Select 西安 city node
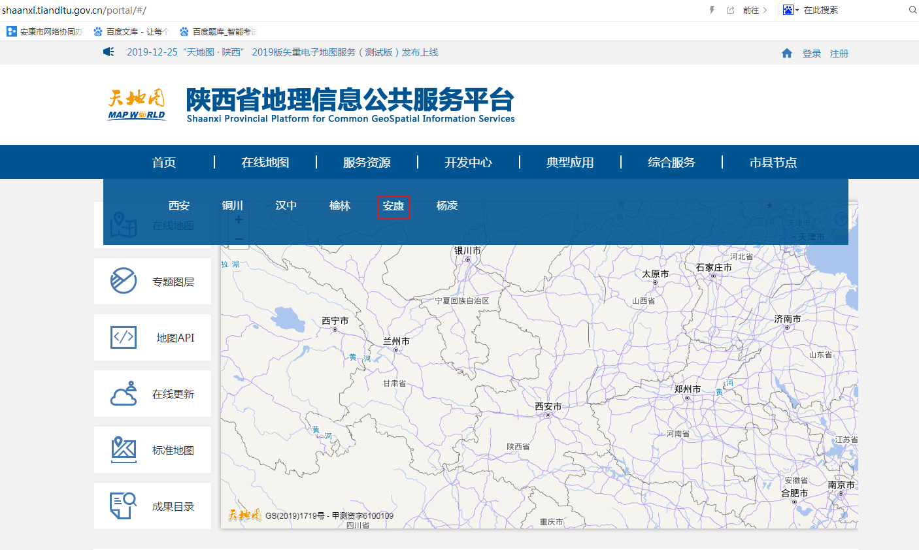Screen dimensions: 919x550 pos(179,206)
